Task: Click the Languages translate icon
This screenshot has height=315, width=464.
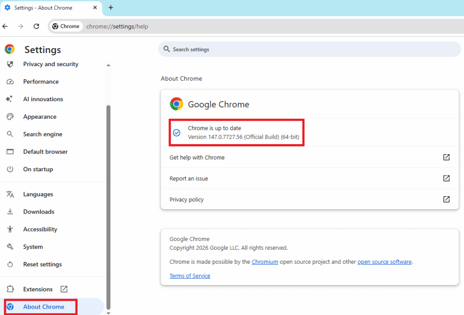Action: click(x=10, y=194)
